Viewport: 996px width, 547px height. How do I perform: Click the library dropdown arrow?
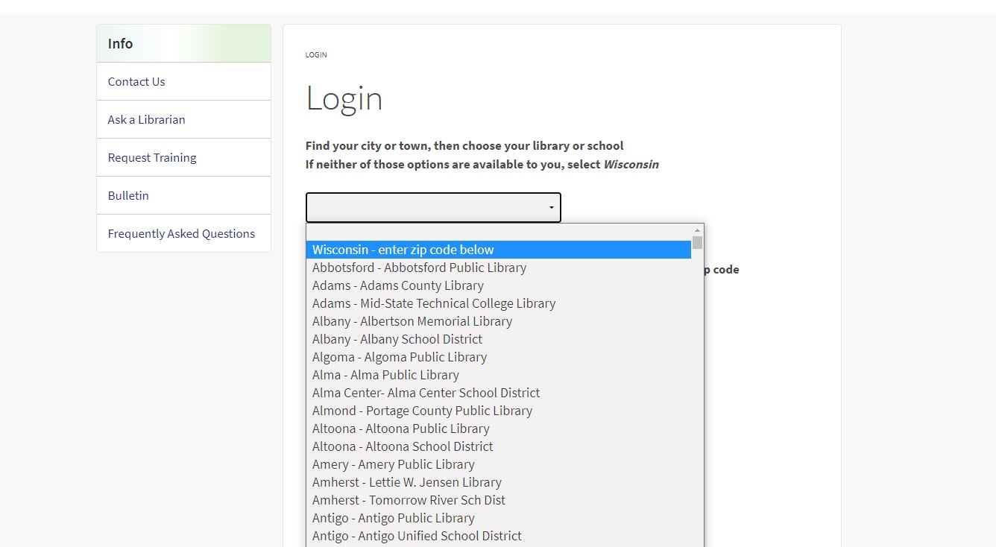coord(551,208)
